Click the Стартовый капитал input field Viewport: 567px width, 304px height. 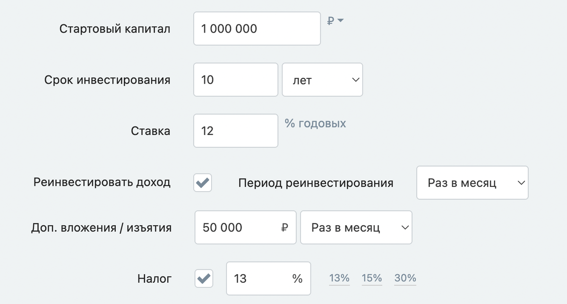click(x=257, y=28)
